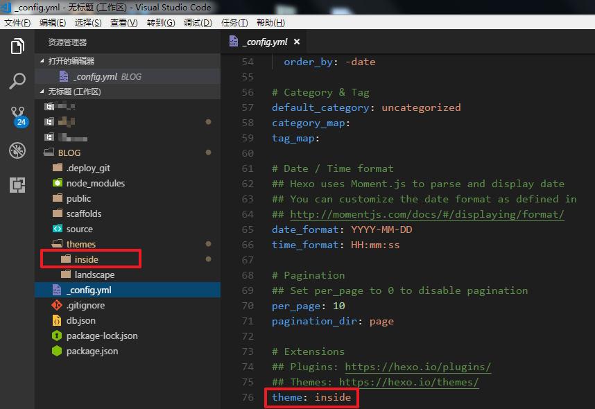Click the .gitignore git icon
The height and width of the screenshot is (409, 595).
coord(57,305)
